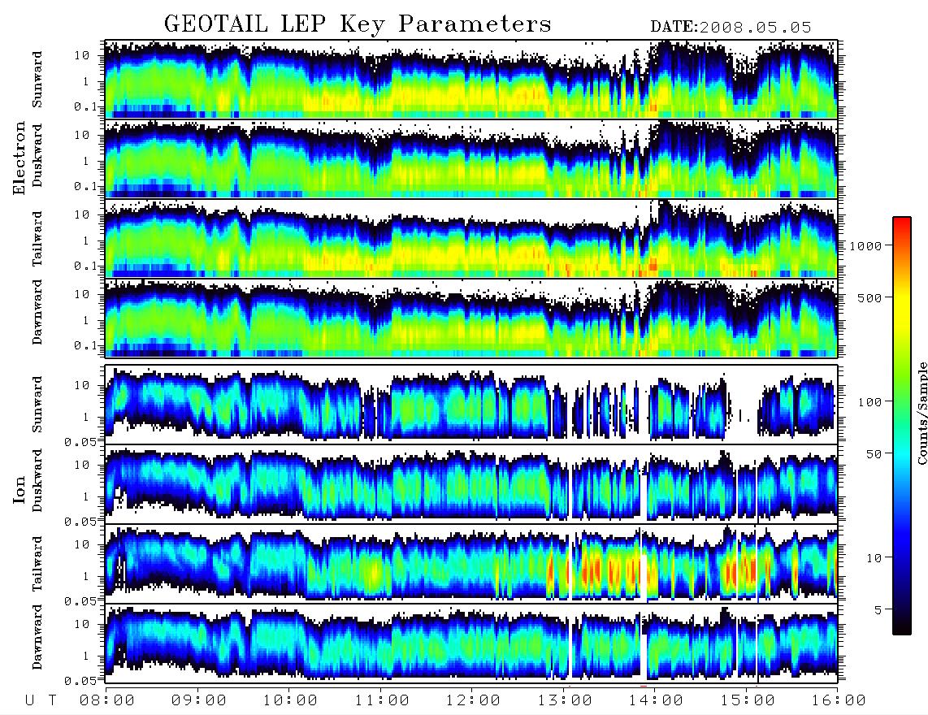Screen dimensions: 928x715
Task: Click the Ion 'Dawnward' panel label
Action: (37, 637)
